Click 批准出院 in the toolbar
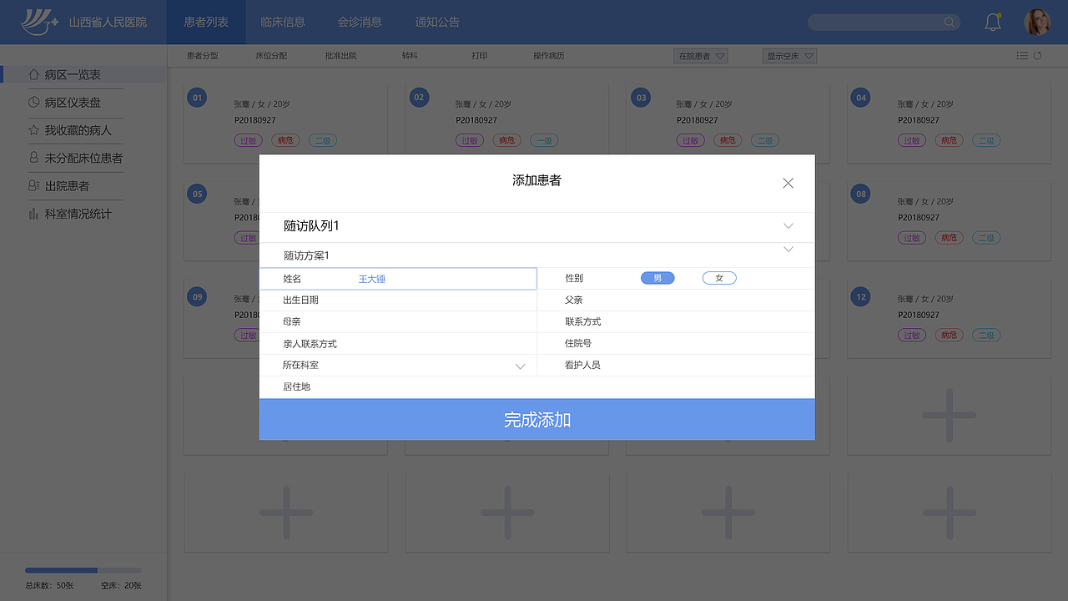Image resolution: width=1068 pixels, height=601 pixels. pos(342,55)
